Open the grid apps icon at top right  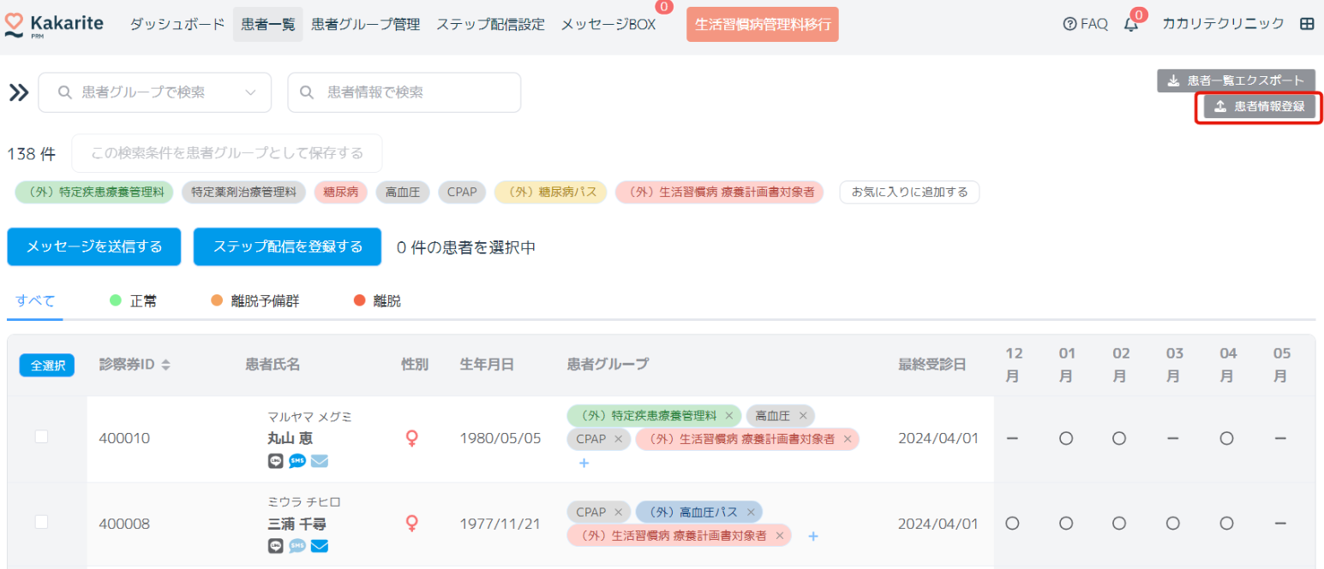point(1307,24)
